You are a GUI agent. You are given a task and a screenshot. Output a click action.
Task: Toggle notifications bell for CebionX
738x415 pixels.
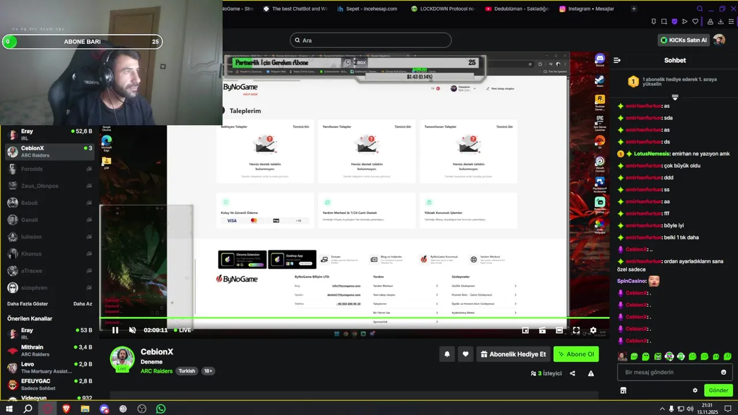click(x=447, y=354)
